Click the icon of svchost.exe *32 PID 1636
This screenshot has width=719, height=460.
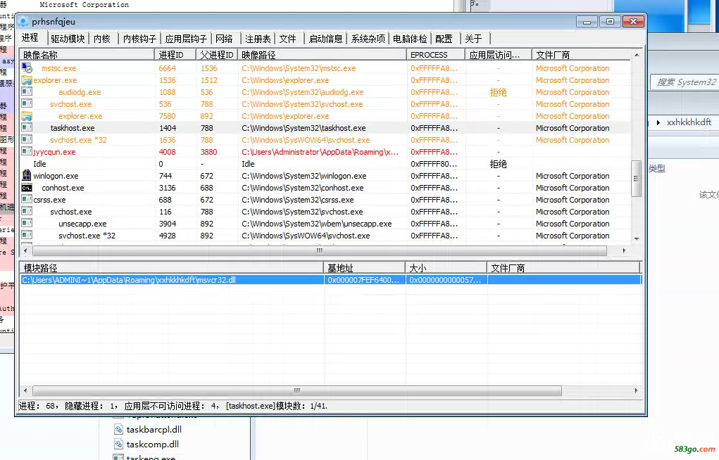[x=27, y=140]
